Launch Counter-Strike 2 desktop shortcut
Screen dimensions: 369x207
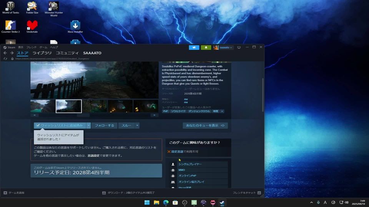coord(10,26)
